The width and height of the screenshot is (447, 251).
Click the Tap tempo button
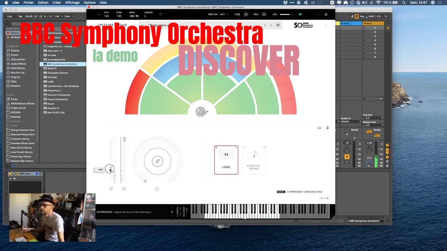(x=20, y=16)
